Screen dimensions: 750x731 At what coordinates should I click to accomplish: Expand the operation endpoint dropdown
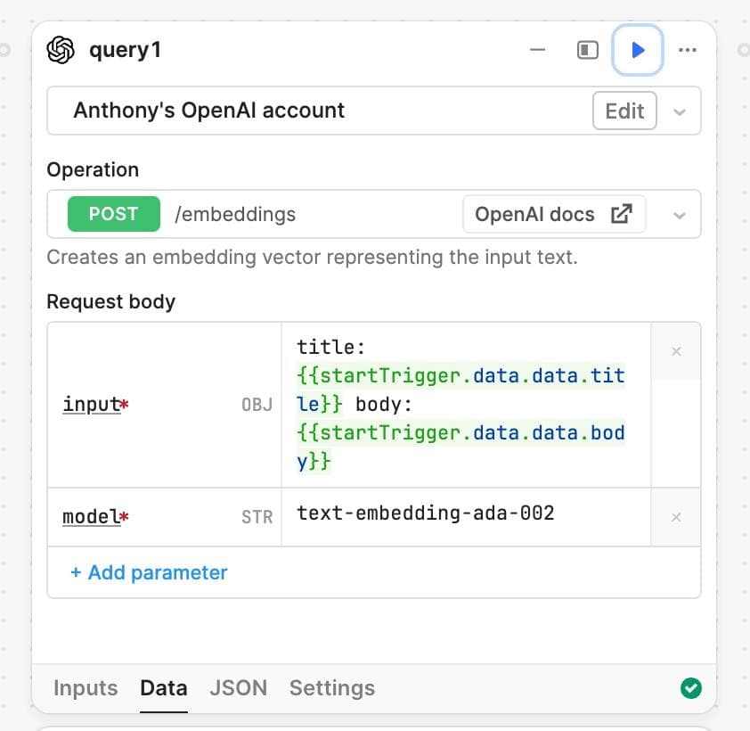tap(680, 215)
